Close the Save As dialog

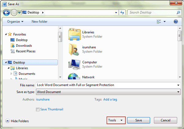[176, 3]
